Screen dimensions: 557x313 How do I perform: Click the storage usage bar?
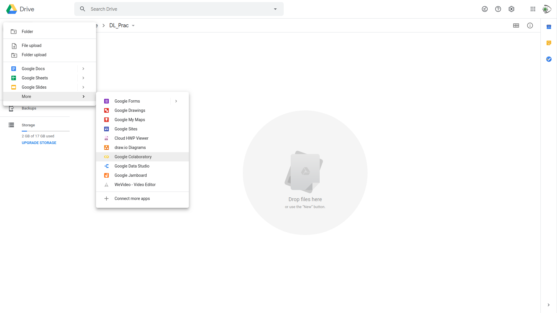[x=46, y=131]
